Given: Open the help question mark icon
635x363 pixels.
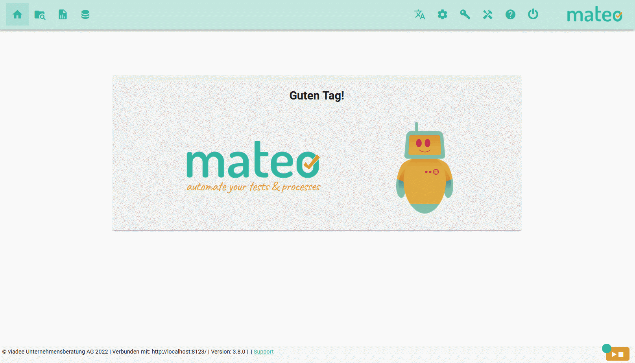Looking at the screenshot, I should 510,15.
